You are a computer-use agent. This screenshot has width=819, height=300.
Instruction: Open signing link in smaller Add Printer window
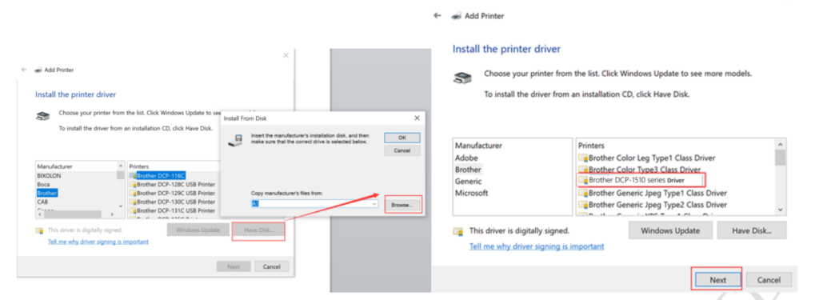[98, 242]
